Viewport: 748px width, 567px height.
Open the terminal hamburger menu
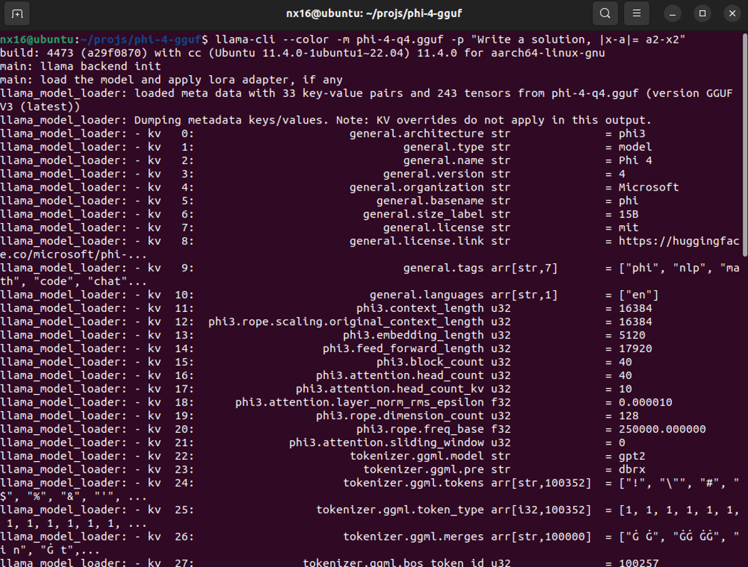click(x=637, y=14)
